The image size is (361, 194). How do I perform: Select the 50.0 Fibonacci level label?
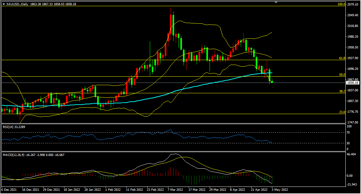point(342,75)
